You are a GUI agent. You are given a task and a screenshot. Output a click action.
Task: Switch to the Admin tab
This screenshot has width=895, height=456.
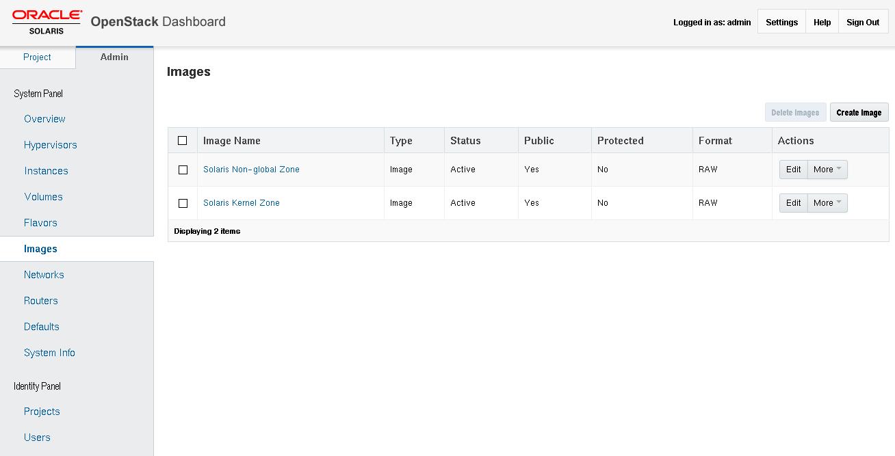[x=114, y=57]
